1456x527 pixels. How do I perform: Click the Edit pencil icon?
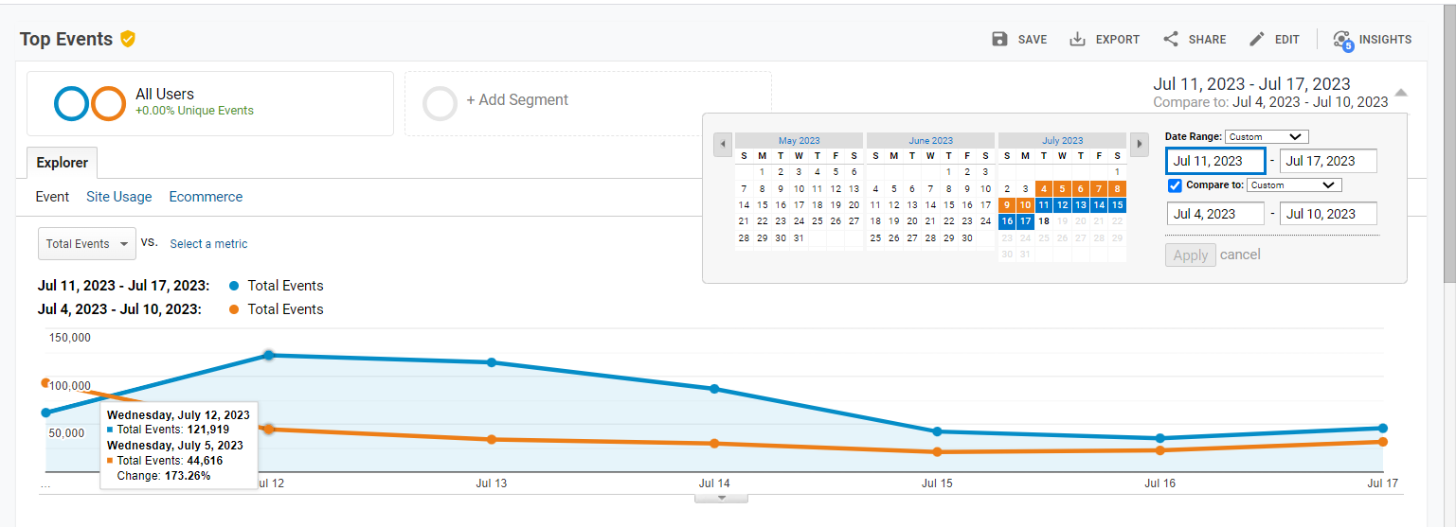1257,39
